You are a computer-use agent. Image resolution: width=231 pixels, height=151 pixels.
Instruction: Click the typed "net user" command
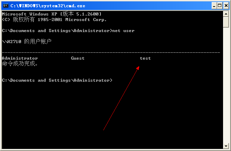tap(123, 31)
